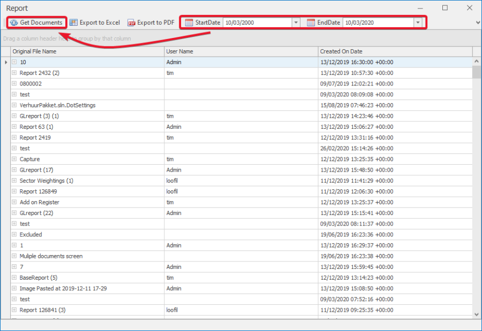Expand the VerhuurPakket.sln.DotSettings row
Viewport: 482px width, 331px height.
pyautogui.click(x=14, y=105)
